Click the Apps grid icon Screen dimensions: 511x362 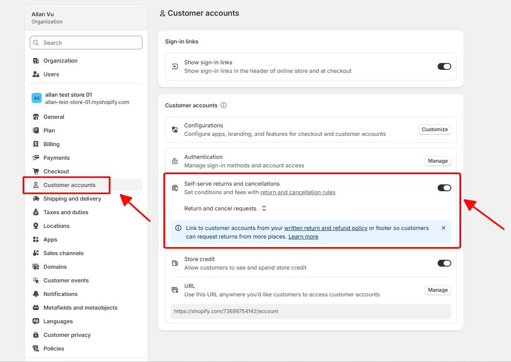tap(36, 240)
